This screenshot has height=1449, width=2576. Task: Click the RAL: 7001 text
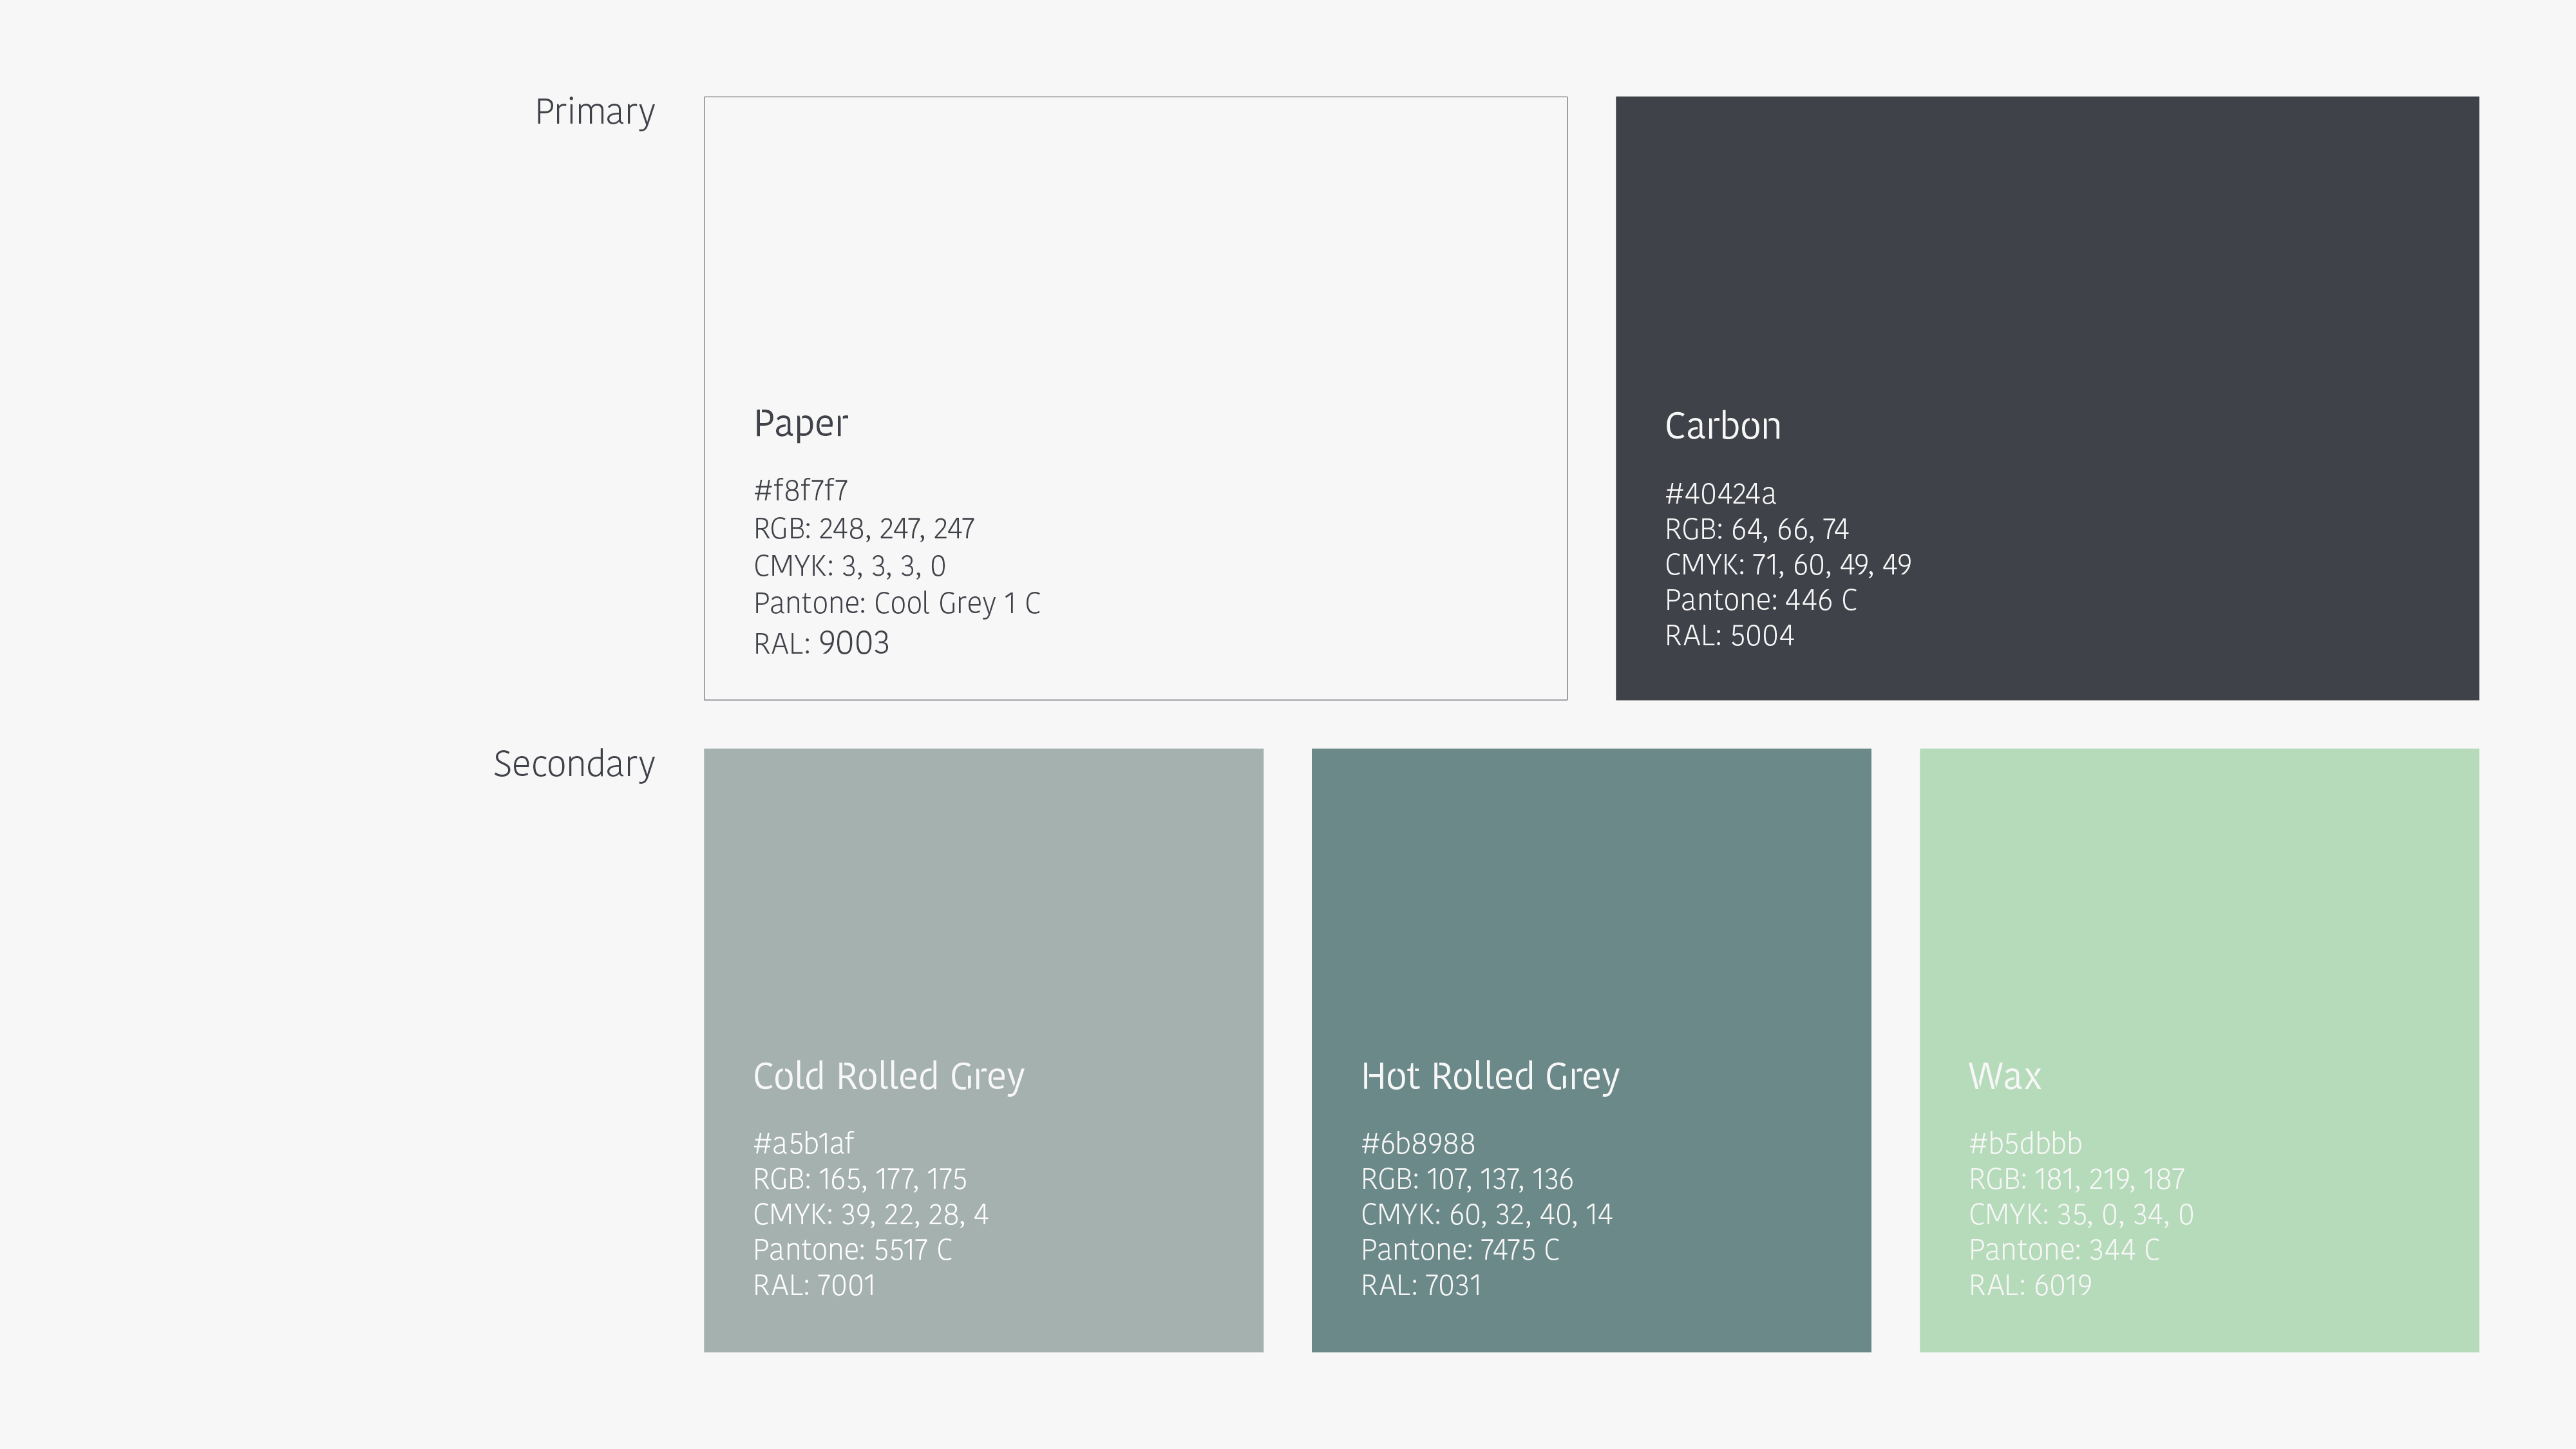(814, 1285)
